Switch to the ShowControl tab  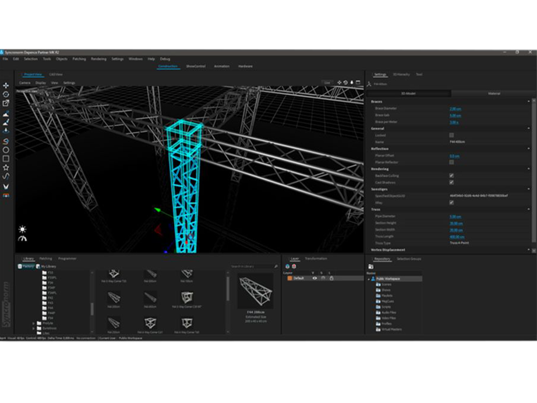[196, 66]
